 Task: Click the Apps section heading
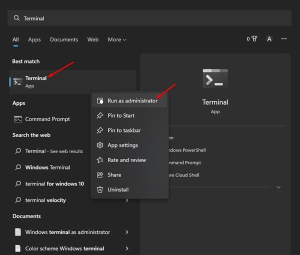[x=19, y=103]
